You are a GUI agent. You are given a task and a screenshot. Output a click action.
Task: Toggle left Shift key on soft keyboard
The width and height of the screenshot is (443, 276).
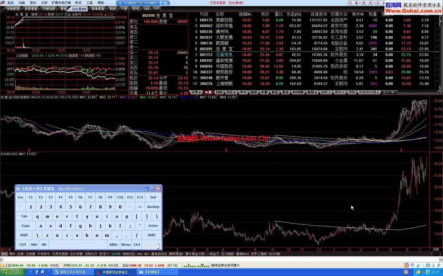pos(24,235)
